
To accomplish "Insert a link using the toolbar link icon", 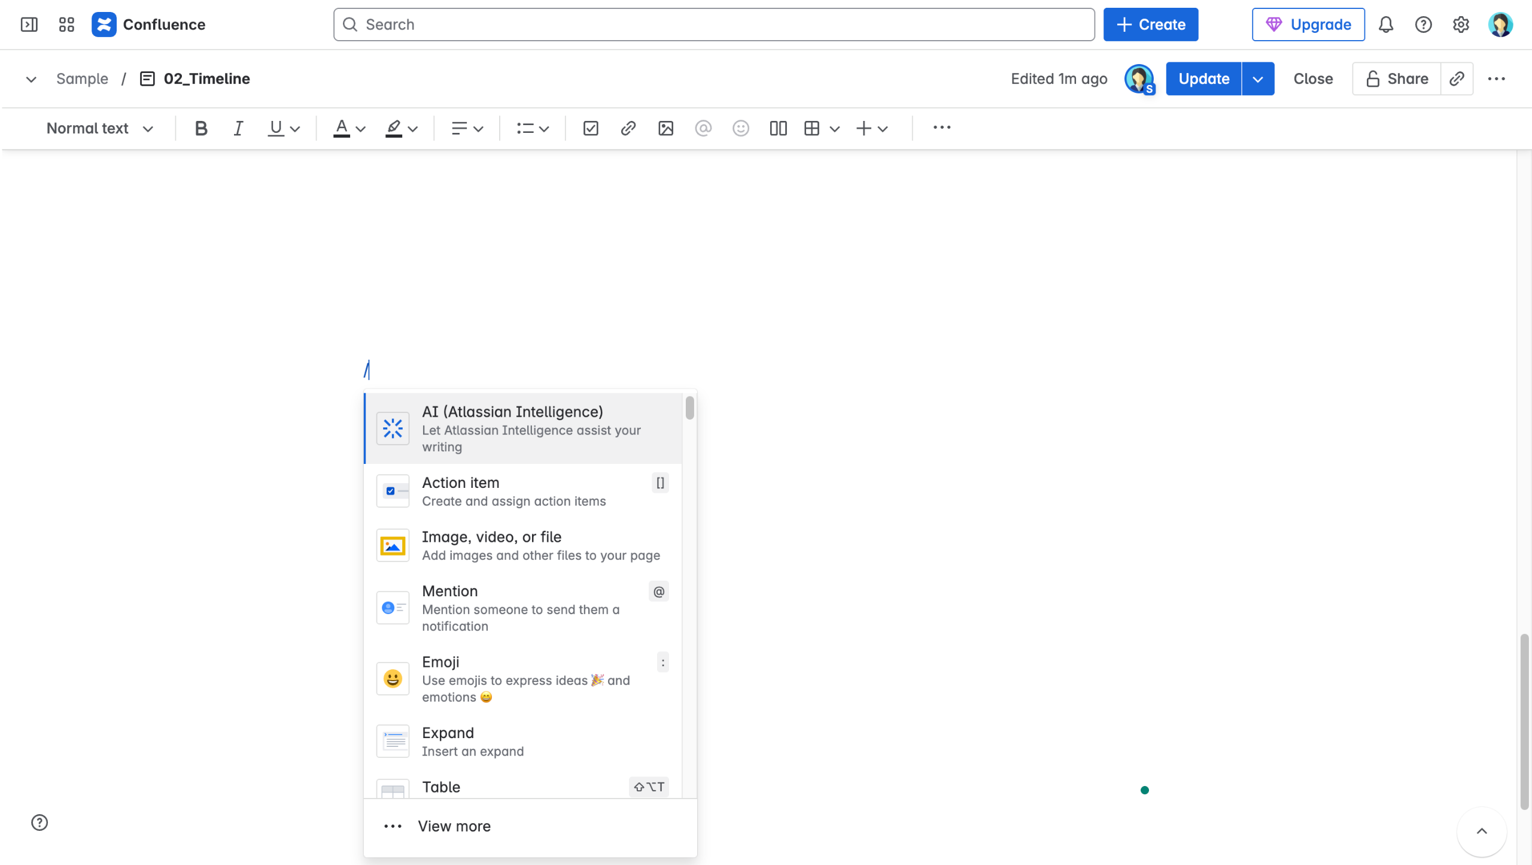I will (628, 128).
